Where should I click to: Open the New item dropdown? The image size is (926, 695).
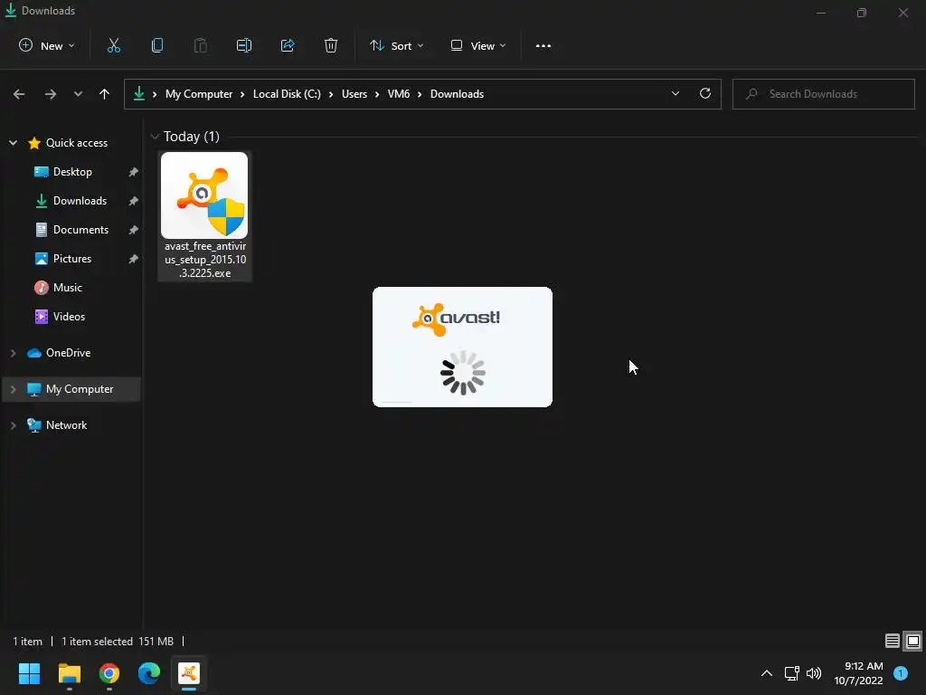pyautogui.click(x=47, y=45)
